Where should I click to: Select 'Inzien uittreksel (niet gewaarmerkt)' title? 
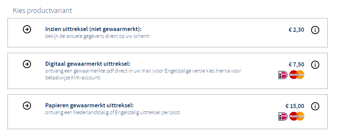(93, 29)
